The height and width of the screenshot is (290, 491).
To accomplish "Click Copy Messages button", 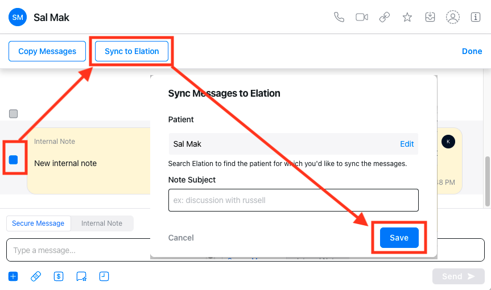I will tap(47, 51).
